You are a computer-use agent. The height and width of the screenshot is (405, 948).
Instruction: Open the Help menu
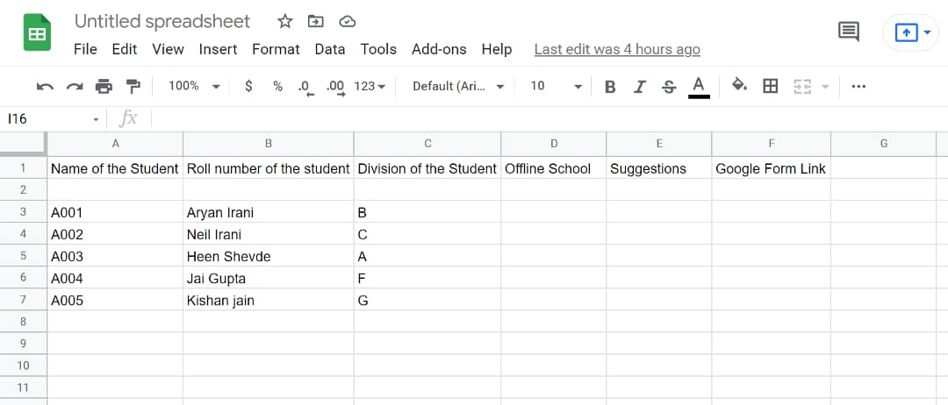point(496,49)
